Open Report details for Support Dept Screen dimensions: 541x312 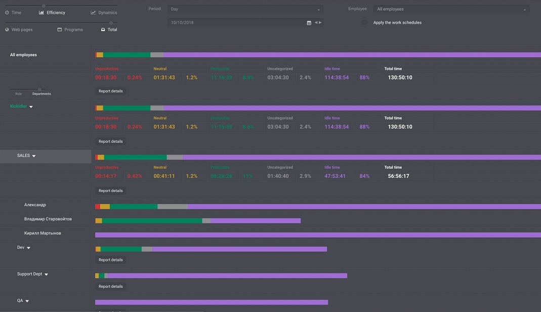[x=110, y=287]
